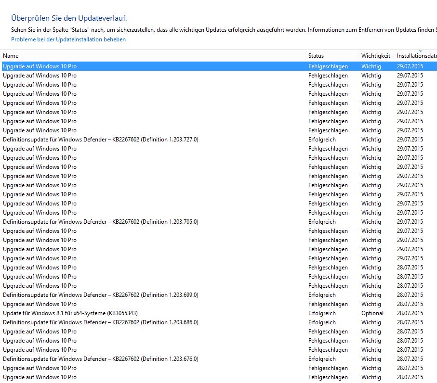
Task: Click the 28.07.2015 date of Definition 1.203.686.0
Action: 410,322
